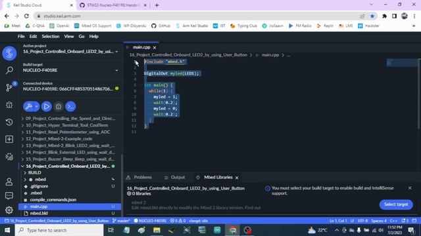
Task: Open the Settings gear in the sidebar
Action: (x=9, y=210)
